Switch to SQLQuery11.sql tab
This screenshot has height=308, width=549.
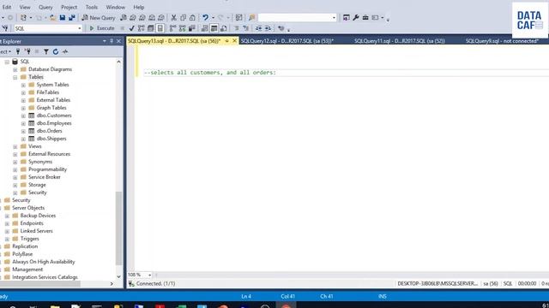[x=400, y=41]
